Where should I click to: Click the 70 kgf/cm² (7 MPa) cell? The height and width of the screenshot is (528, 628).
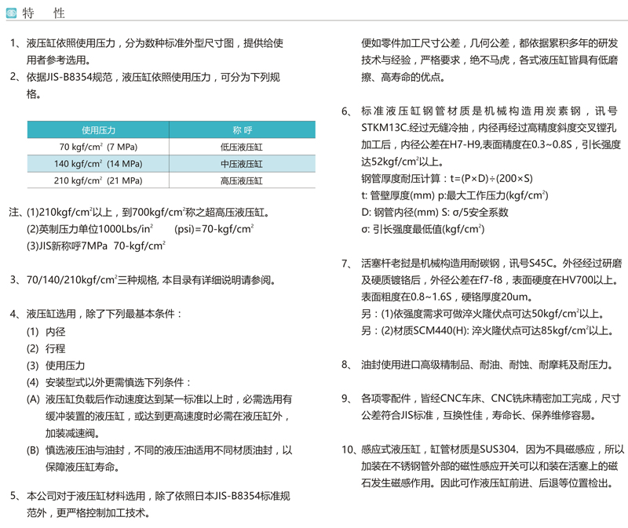click(x=98, y=147)
